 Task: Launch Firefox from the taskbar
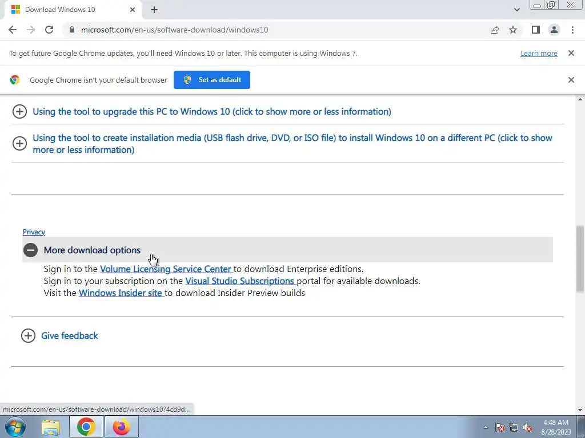coord(122,427)
